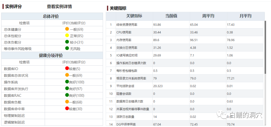
Task: Click current value 29.69 for IO response
Action: (157, 55)
